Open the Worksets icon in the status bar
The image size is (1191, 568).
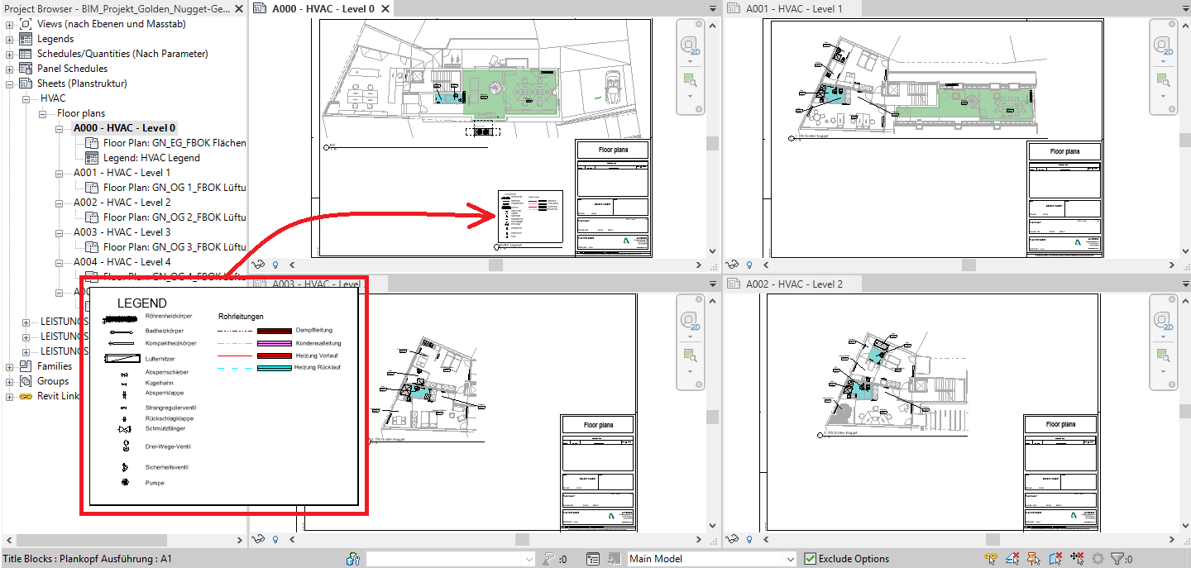point(354,559)
